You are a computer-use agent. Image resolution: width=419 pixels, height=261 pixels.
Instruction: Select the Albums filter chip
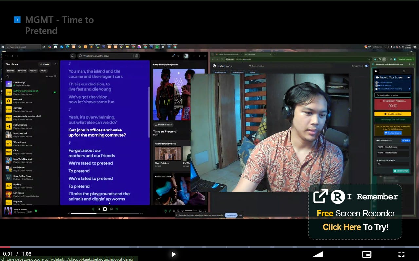33,71
